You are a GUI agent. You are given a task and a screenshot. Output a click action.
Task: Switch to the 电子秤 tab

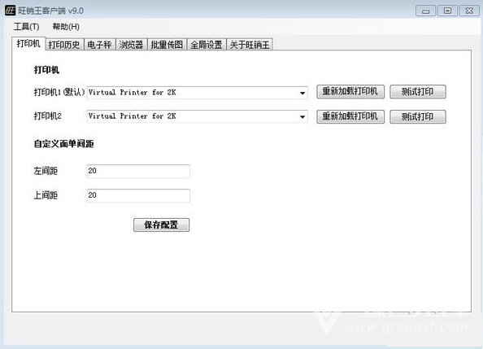(x=99, y=45)
